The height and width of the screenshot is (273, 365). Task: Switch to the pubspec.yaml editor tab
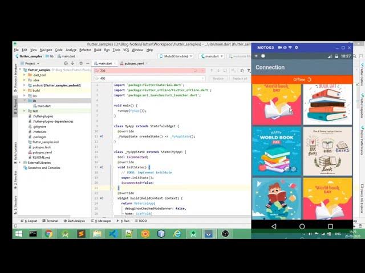coord(133,64)
